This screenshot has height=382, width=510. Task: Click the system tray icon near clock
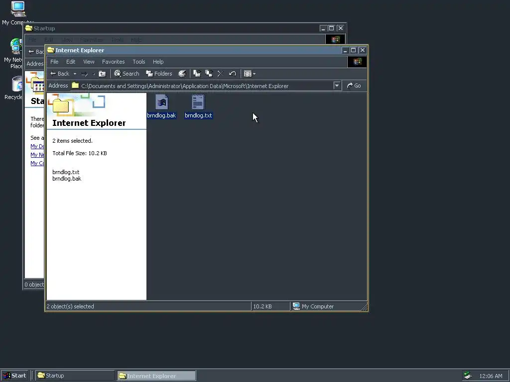click(468, 376)
